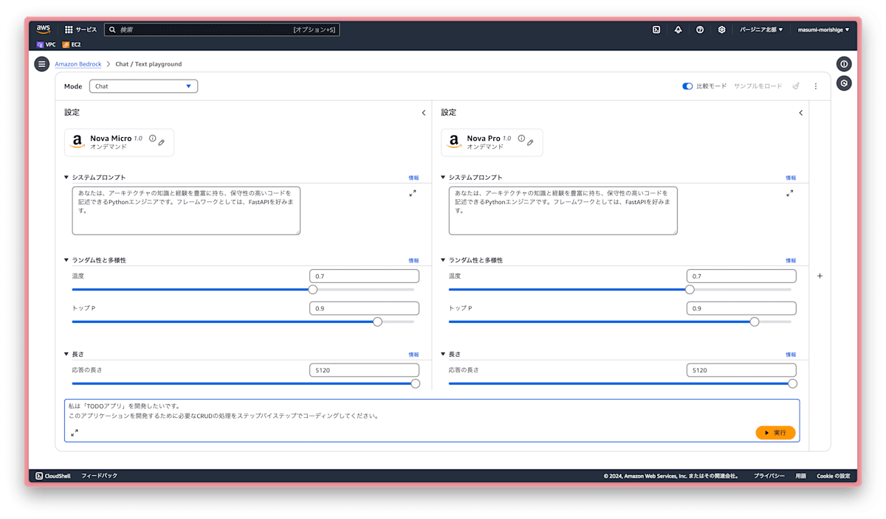Click サンプルをロード button
Image resolution: width=886 pixels, height=519 pixels.
758,86
